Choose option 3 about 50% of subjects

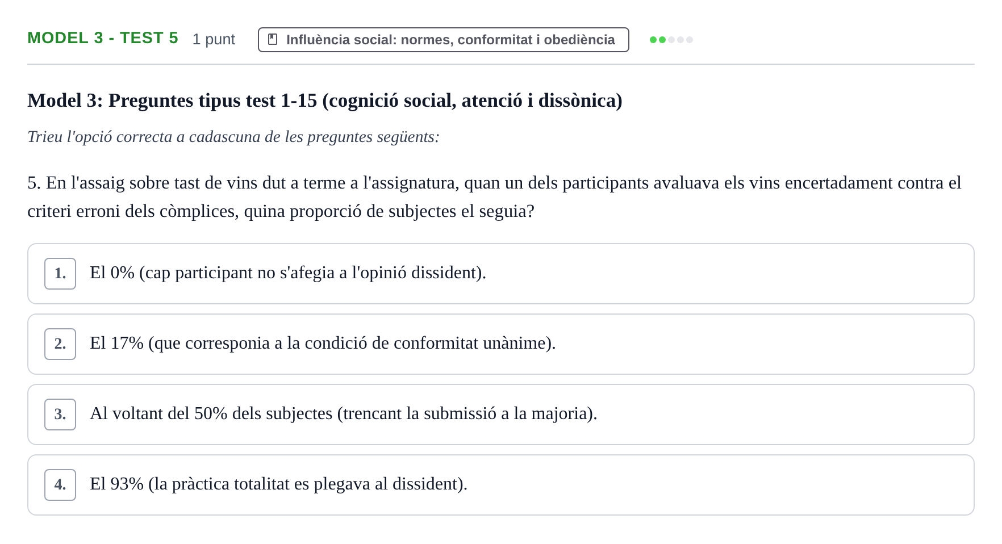click(x=500, y=415)
